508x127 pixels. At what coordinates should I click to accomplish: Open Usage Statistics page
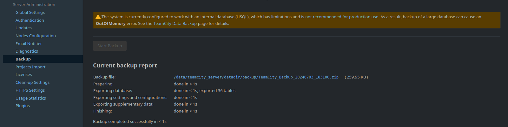point(31,98)
